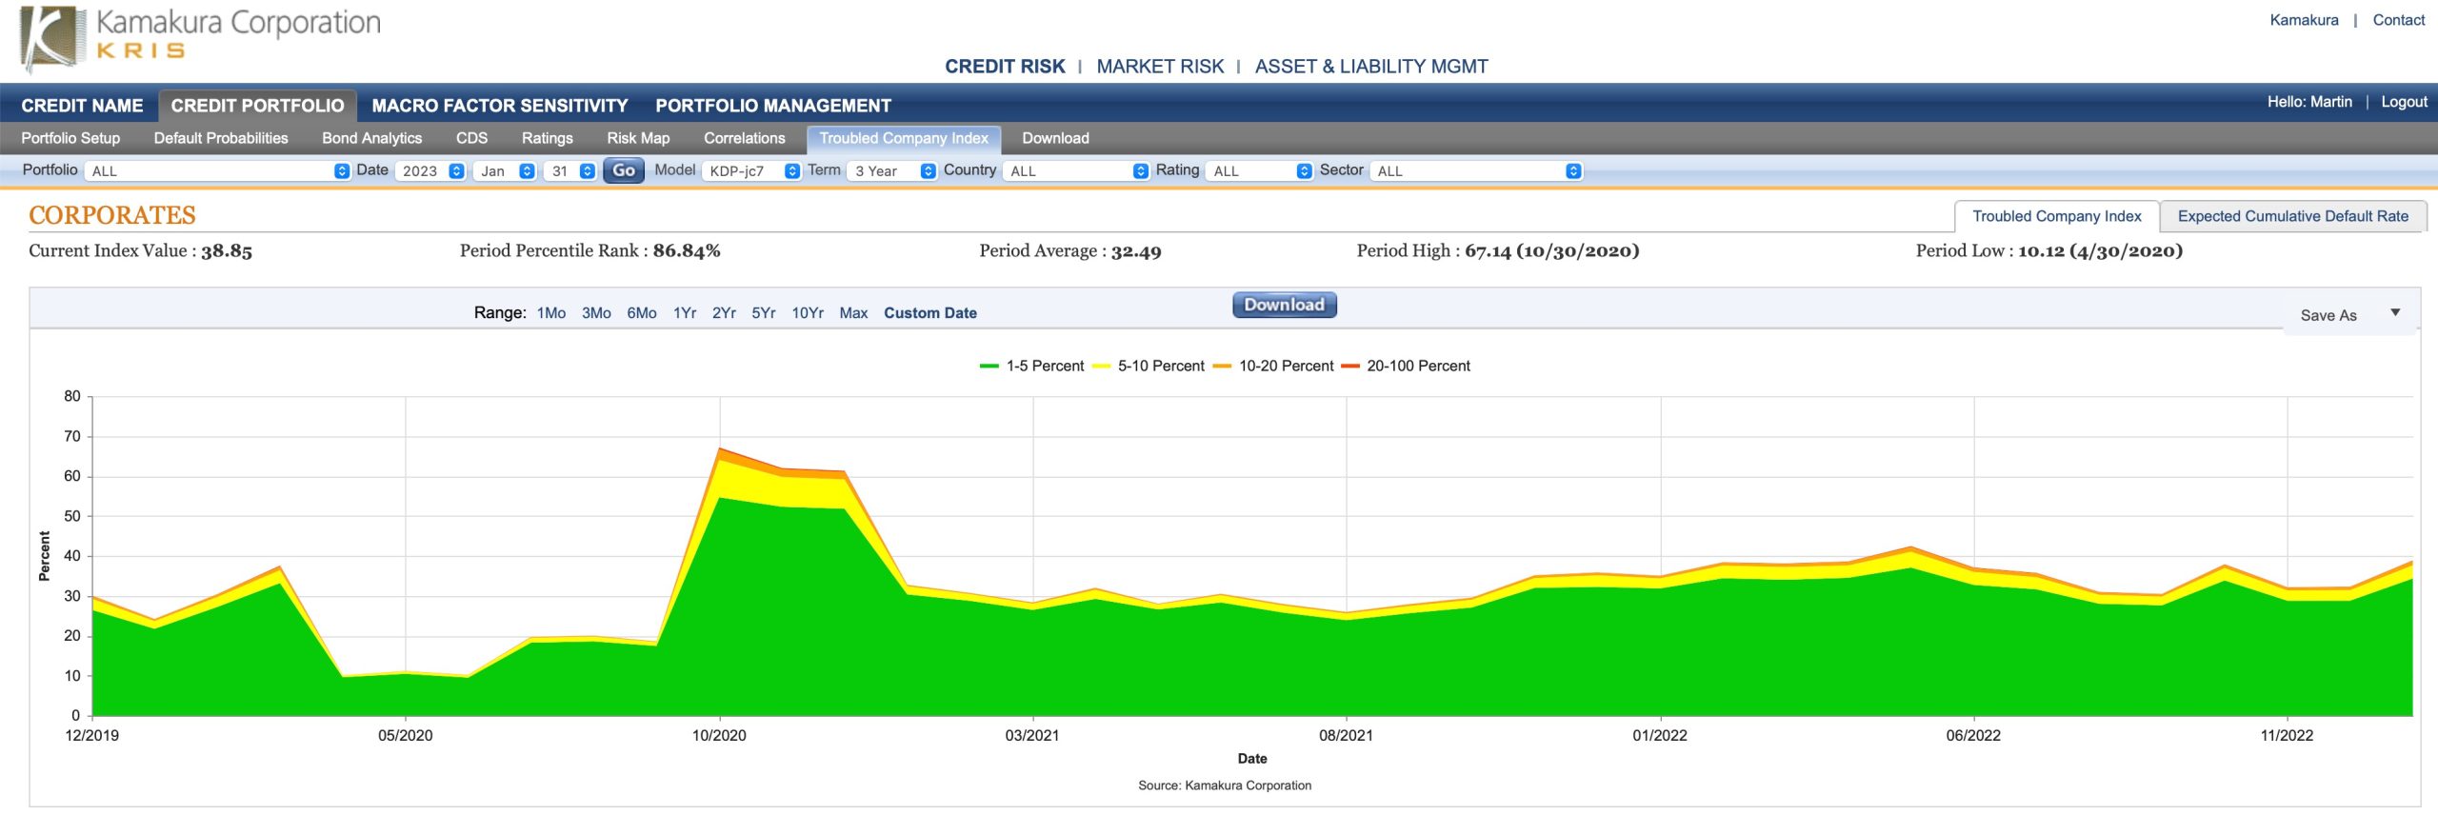Open the day dropdown showing 31
This screenshot has width=2438, height=835.
tap(570, 170)
